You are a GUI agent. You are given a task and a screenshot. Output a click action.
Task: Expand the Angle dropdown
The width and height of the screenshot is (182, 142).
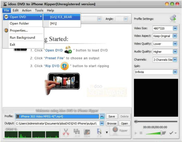click(126, 19)
